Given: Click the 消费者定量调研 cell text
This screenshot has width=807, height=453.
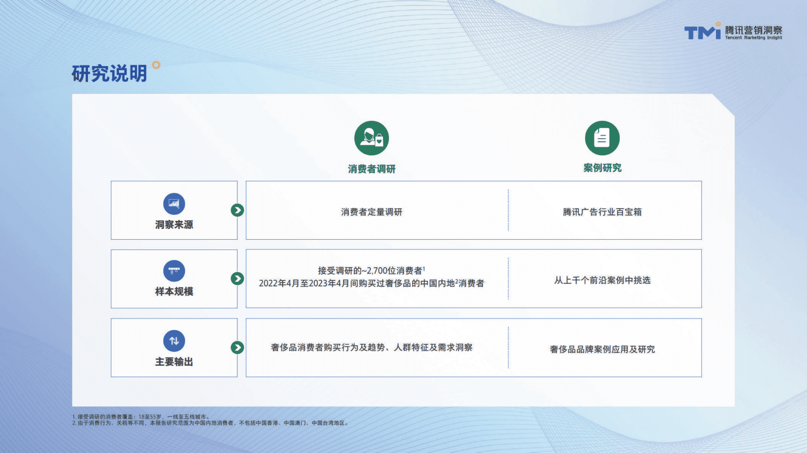Looking at the screenshot, I should tap(372, 212).
